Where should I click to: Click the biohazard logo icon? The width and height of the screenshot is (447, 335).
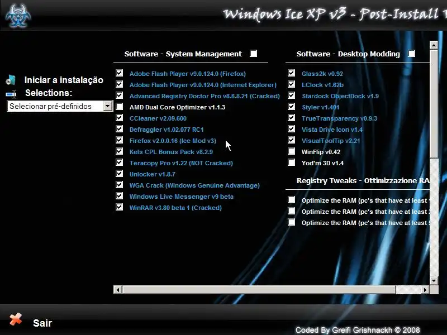[x=18, y=16]
